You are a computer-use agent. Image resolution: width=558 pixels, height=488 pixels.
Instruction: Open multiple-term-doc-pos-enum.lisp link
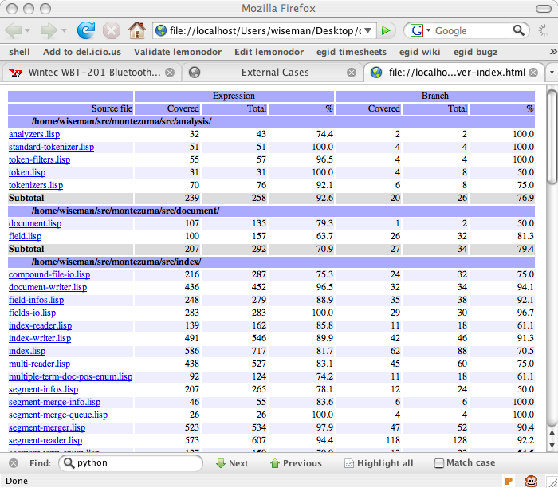tap(70, 376)
